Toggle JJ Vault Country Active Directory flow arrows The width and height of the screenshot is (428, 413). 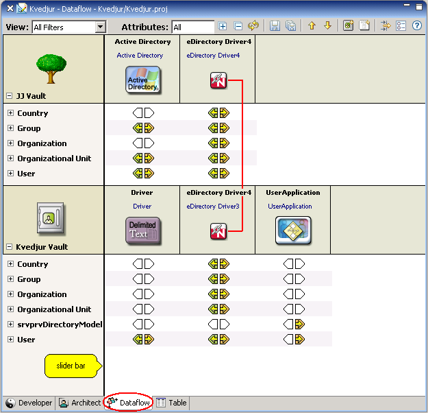tap(143, 113)
